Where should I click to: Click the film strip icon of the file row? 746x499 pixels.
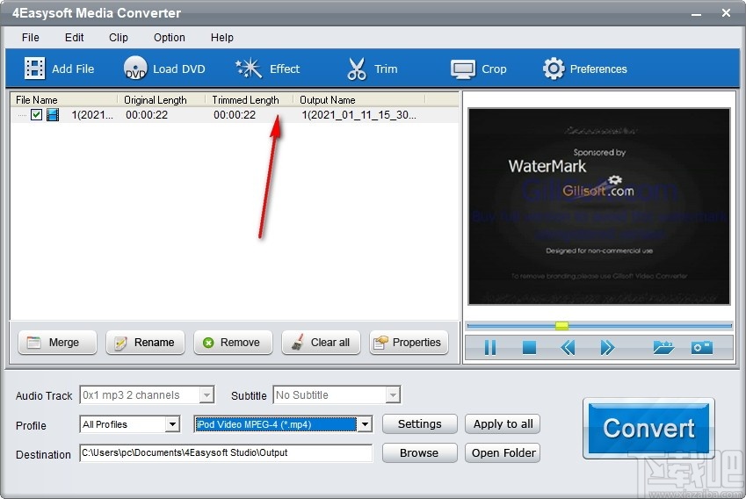53,114
